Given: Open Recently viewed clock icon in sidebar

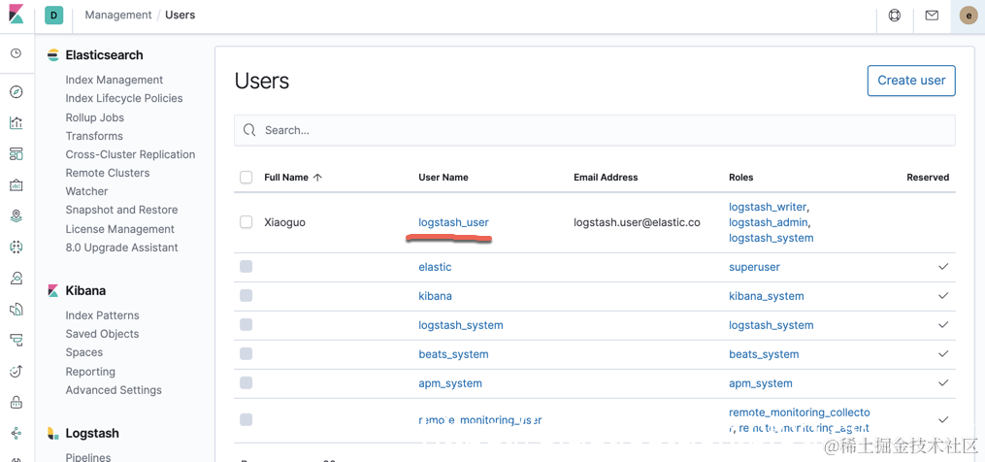Looking at the screenshot, I should 16,53.
